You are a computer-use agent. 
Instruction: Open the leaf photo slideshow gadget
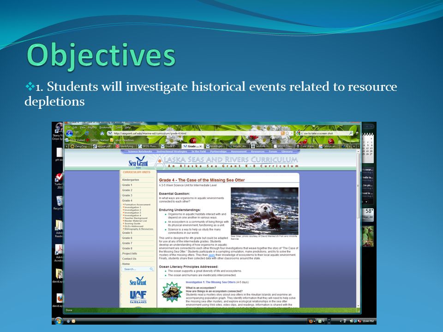368,236
